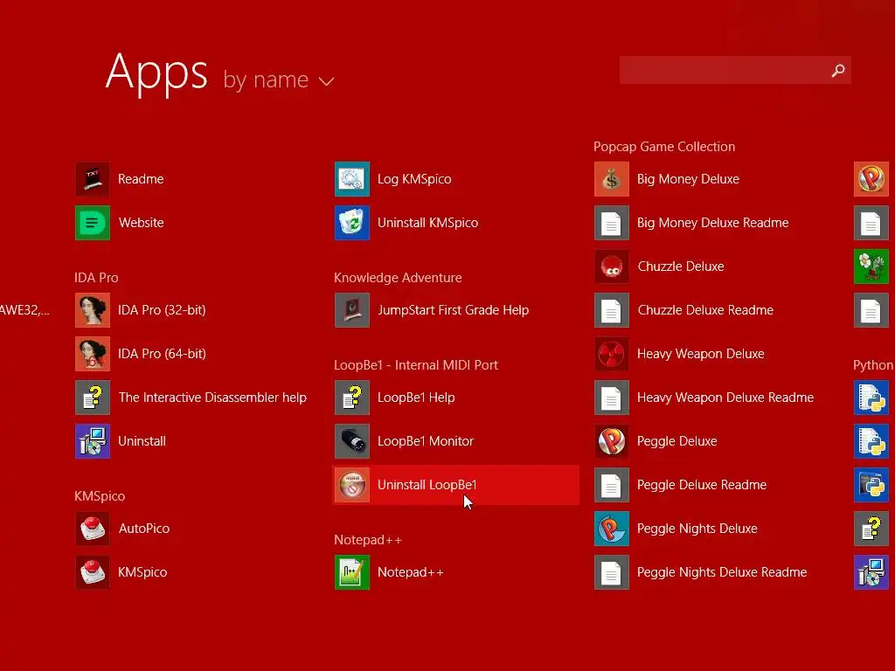Viewport: 895px width, 671px height.
Task: Click the Uninstall KMSpico recycle icon
Action: point(352,223)
